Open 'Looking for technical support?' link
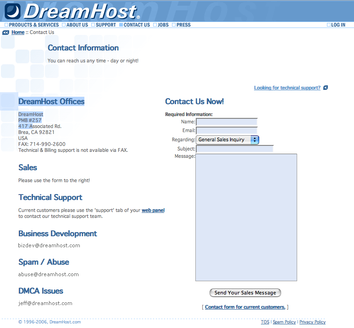Image resolution: width=354 pixels, height=328 pixels. point(287,88)
